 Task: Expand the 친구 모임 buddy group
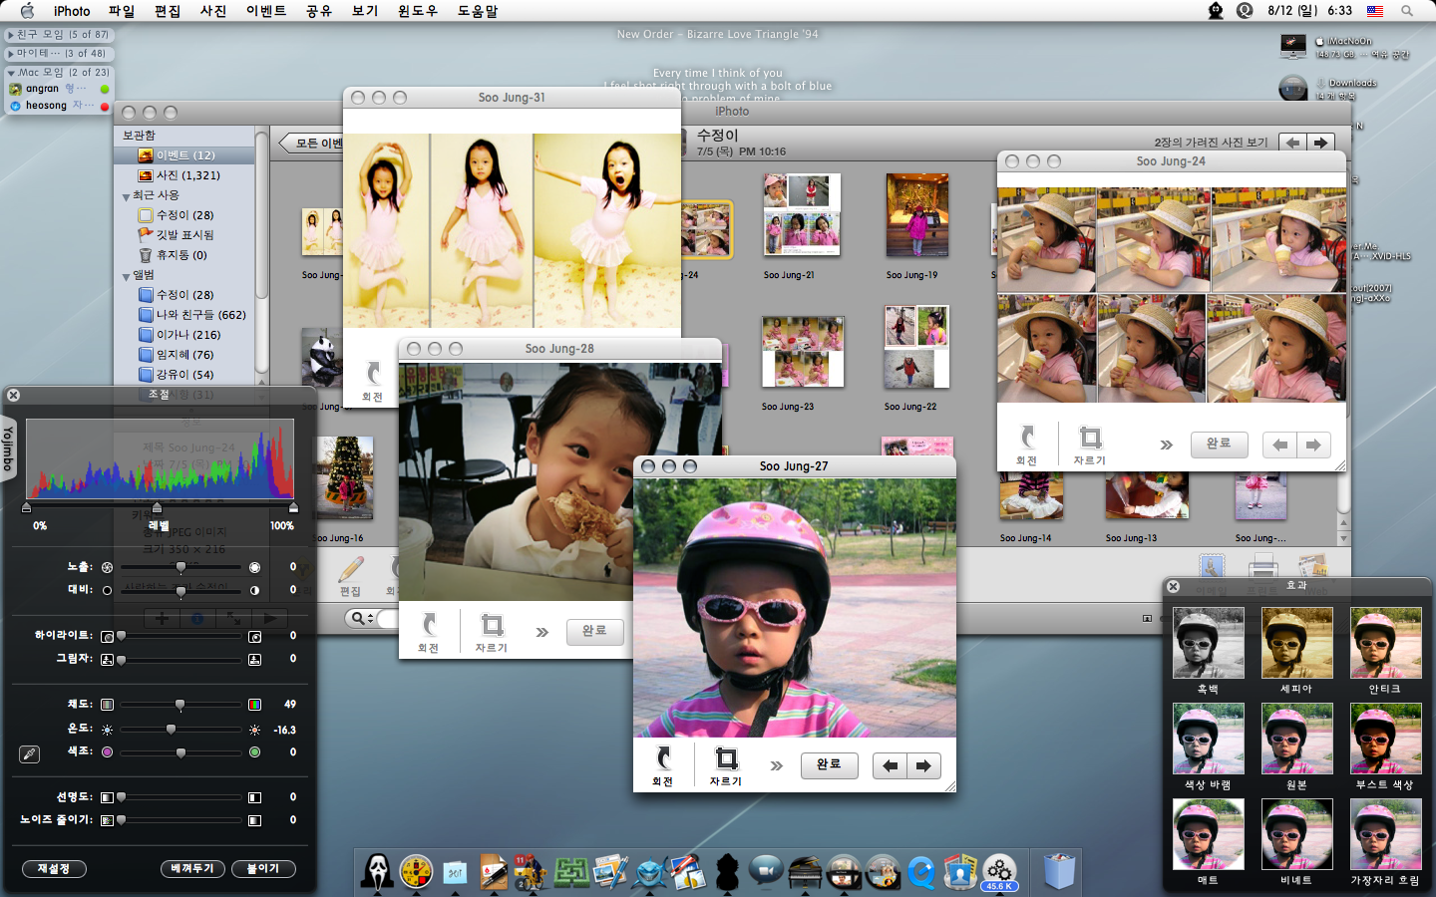pos(11,35)
